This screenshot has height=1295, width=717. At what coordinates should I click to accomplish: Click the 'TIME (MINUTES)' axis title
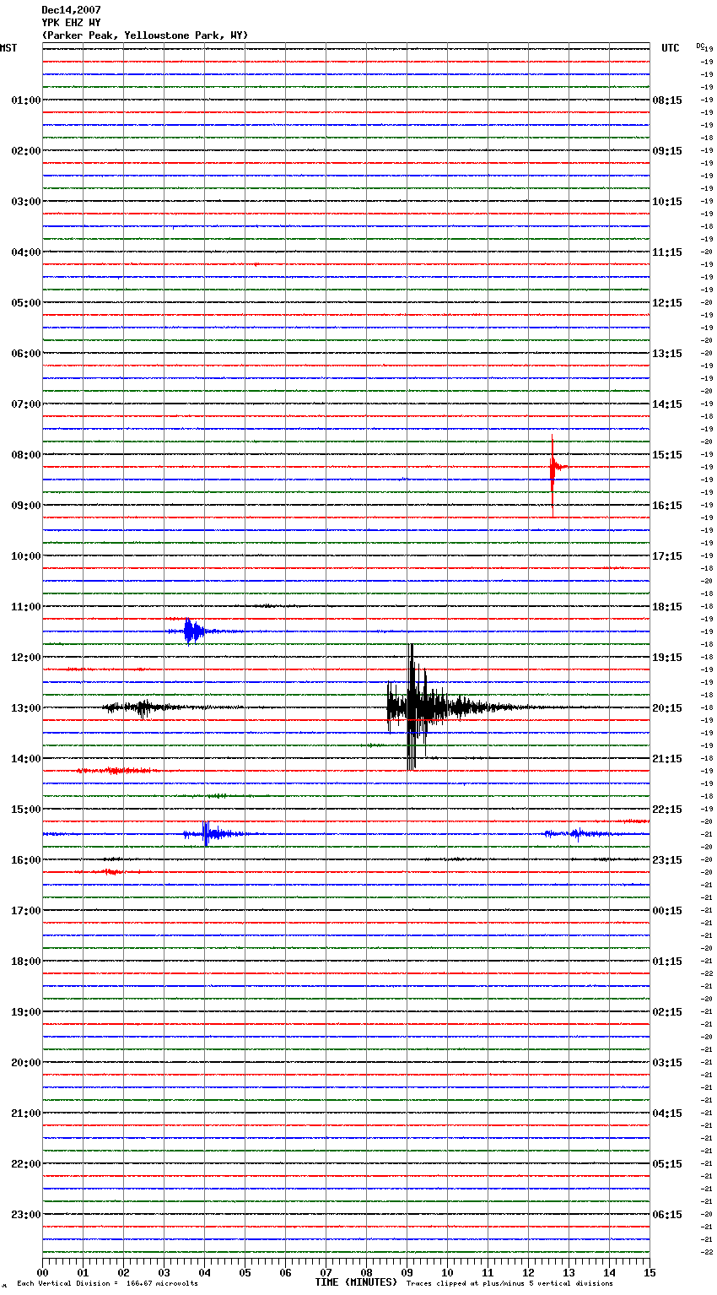click(x=356, y=1282)
